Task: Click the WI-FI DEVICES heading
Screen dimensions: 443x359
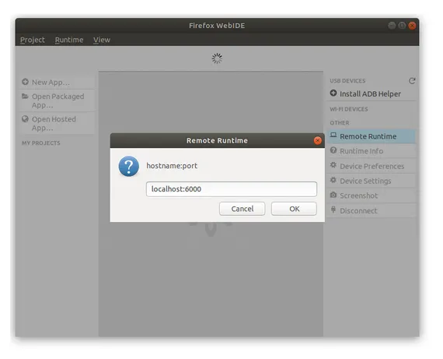Action: (x=349, y=109)
